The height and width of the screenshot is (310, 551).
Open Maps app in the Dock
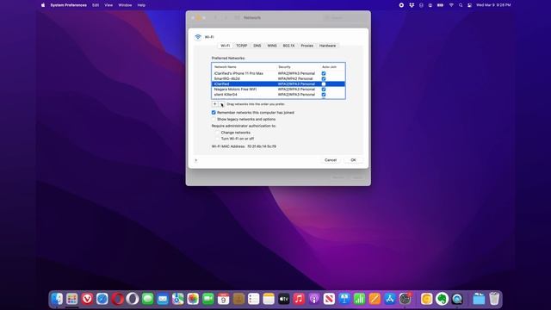(178, 299)
